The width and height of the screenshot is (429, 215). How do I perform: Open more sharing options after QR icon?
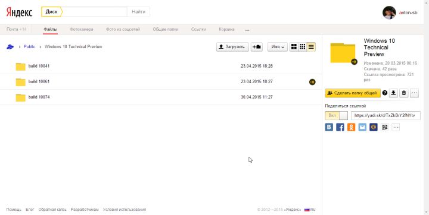point(396,127)
